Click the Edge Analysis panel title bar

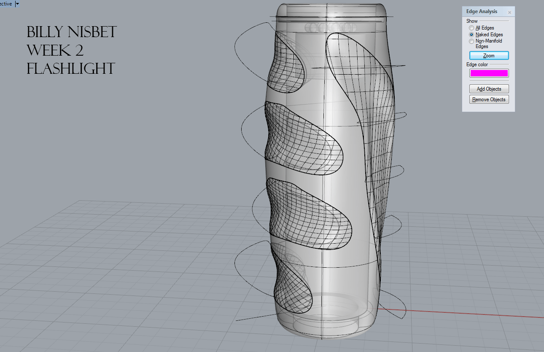(x=488, y=12)
